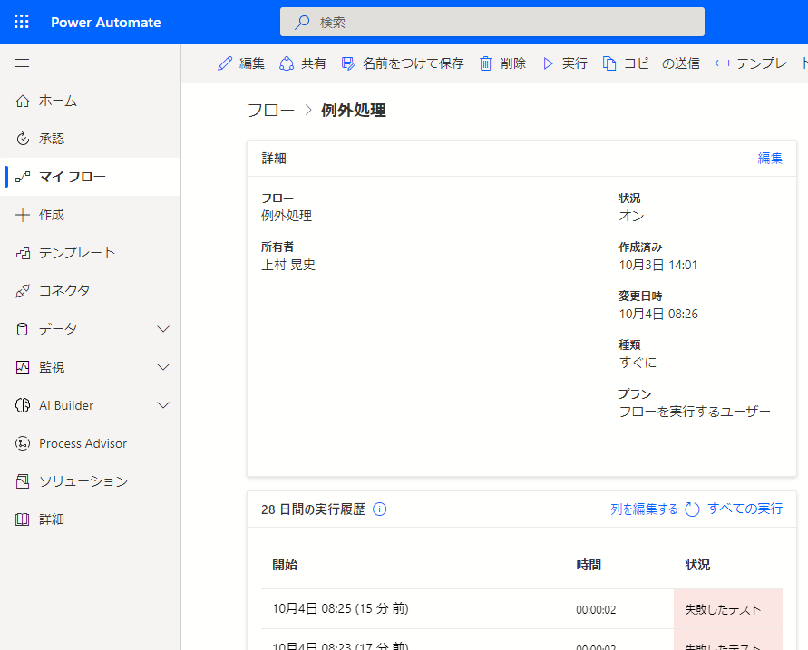This screenshot has height=650, width=808.
Task: Select マイ フロー in sidebar
Action: click(x=90, y=177)
